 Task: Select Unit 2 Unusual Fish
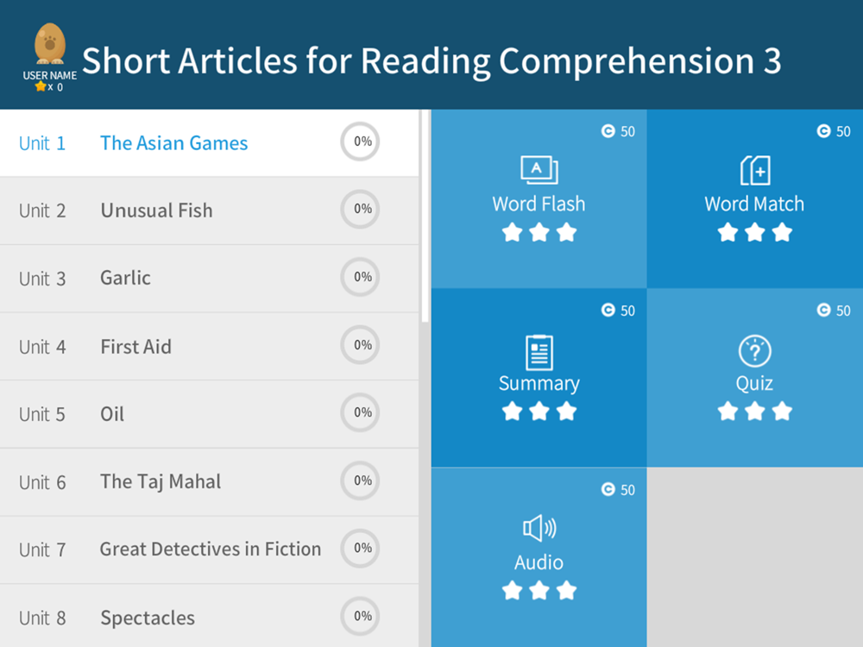click(209, 210)
